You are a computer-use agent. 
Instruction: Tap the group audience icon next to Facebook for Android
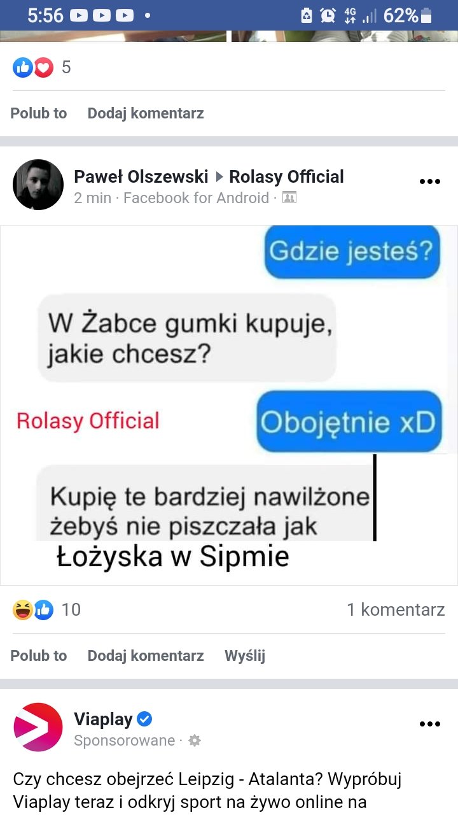coord(289,198)
